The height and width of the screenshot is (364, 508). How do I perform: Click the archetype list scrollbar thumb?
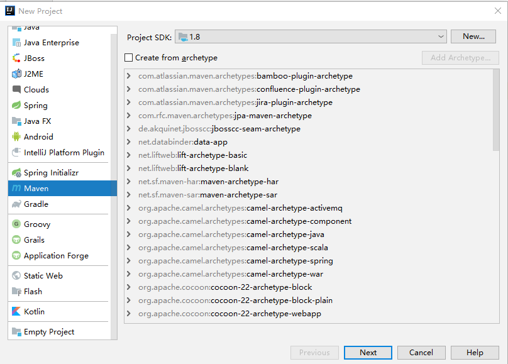pos(495,110)
